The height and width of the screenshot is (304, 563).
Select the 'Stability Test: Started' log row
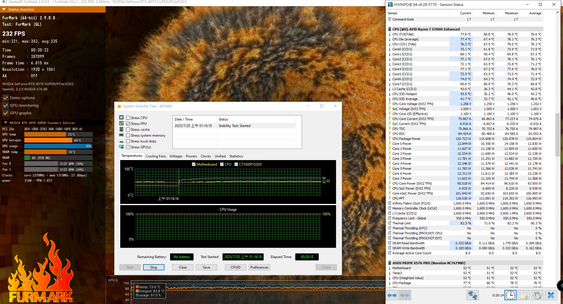pyautogui.click(x=234, y=126)
